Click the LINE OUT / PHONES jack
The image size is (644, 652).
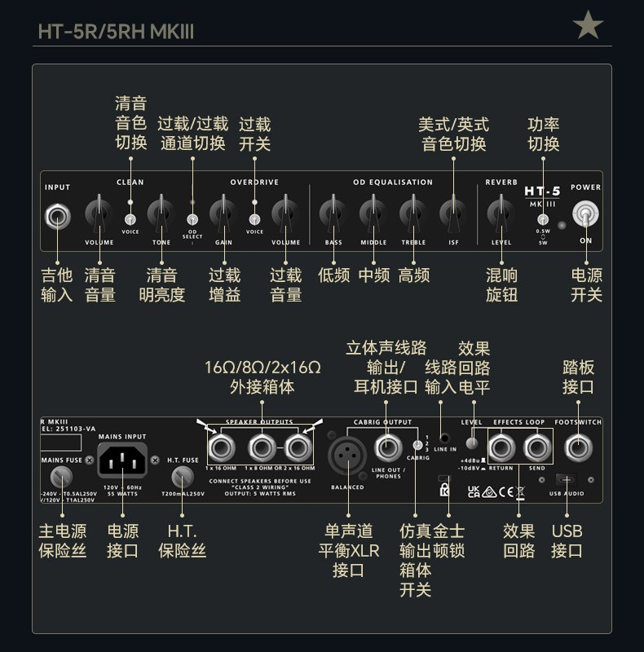(x=387, y=448)
